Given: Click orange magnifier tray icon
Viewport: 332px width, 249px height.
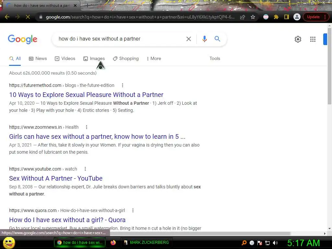Looking at the screenshot, I should point(244,243).
